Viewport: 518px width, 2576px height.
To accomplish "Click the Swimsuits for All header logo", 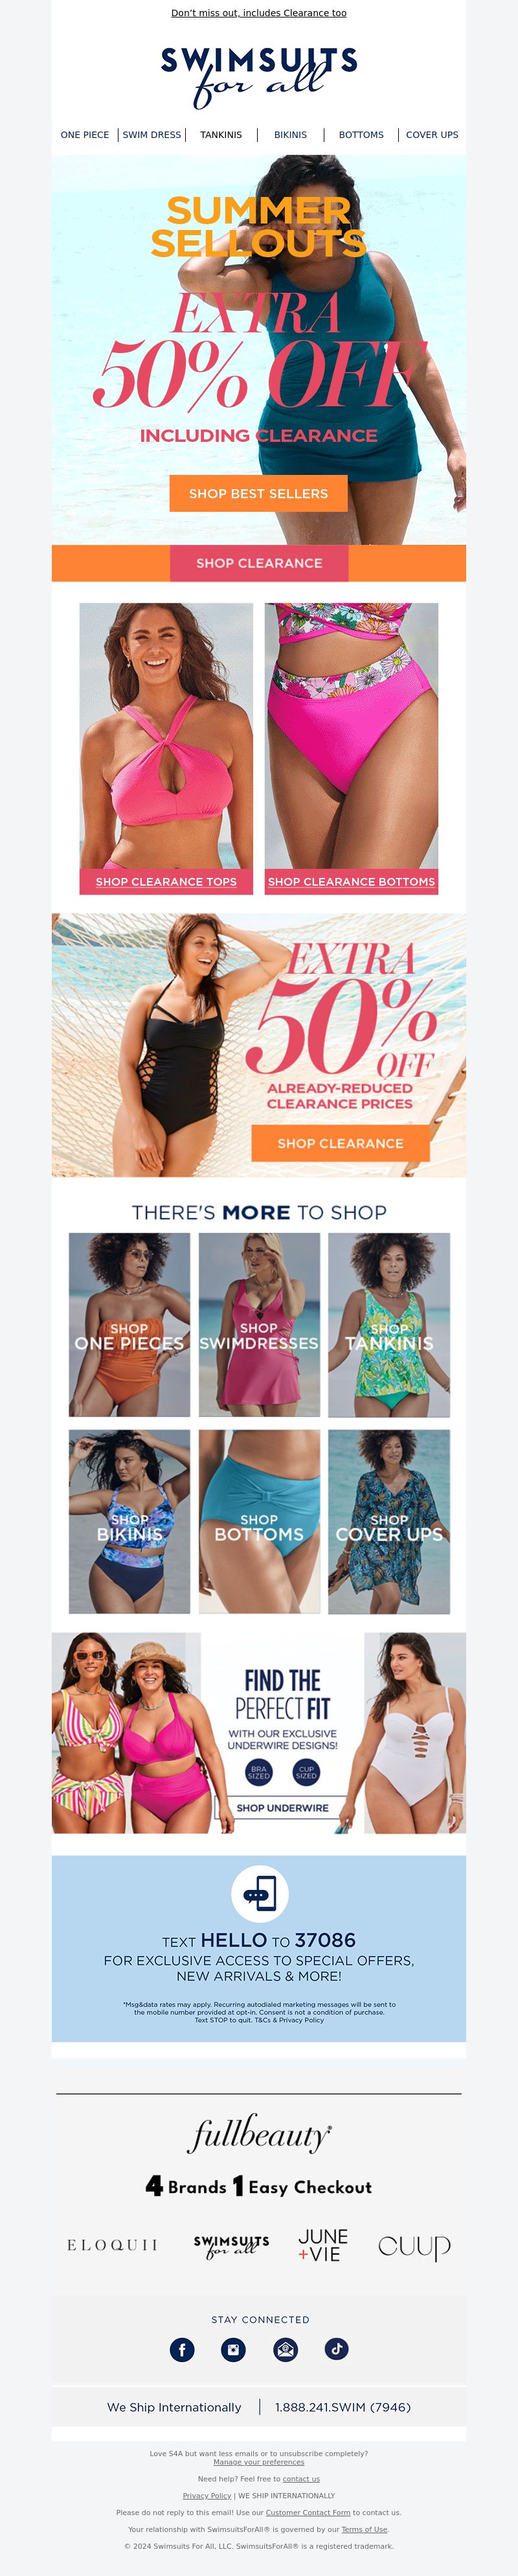I will click(x=259, y=76).
